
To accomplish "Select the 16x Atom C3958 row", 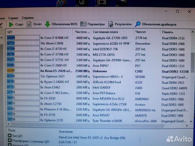I will [x=52, y=43].
